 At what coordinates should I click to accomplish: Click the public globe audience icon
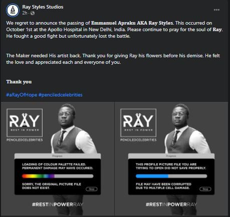pyautogui.click(x=33, y=13)
